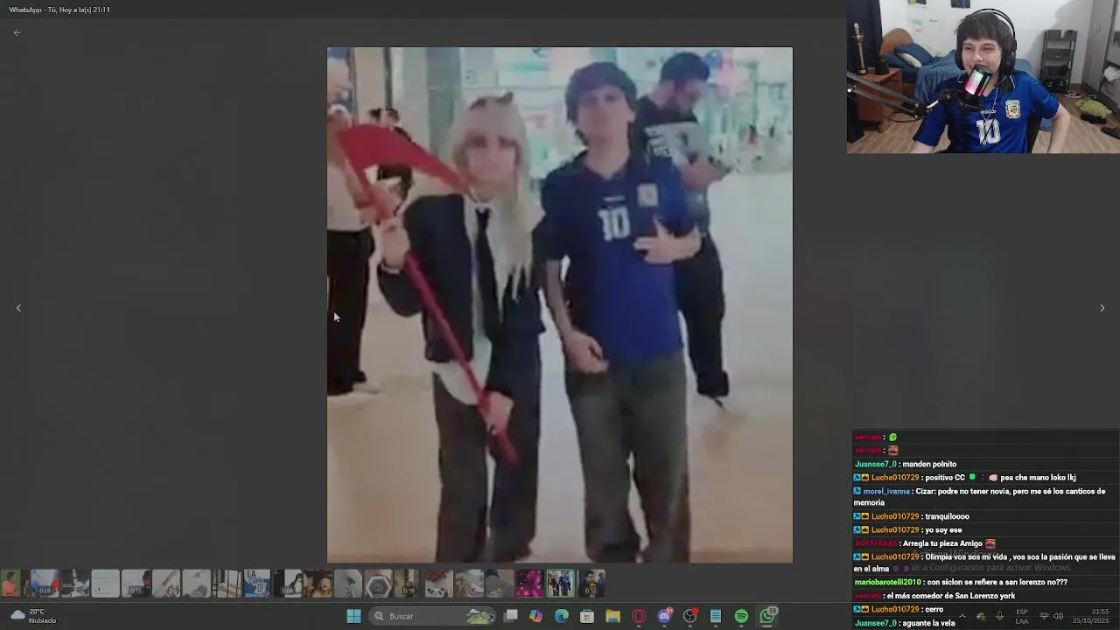Open the notepad app in the taskbar
Viewport: 1120px width, 630px height.
[716, 616]
